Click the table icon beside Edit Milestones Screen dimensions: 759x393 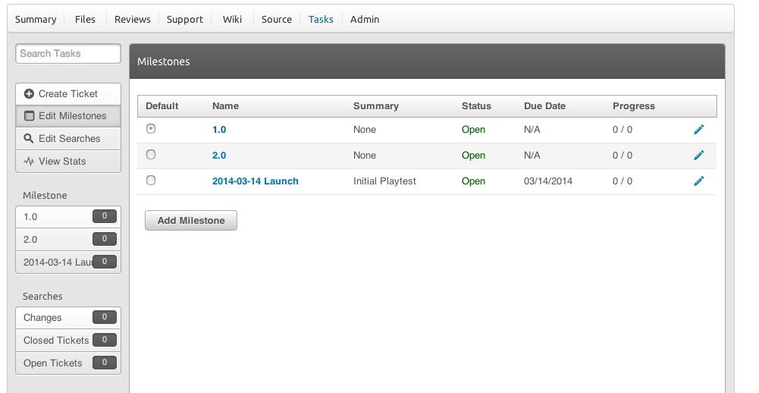(x=29, y=116)
